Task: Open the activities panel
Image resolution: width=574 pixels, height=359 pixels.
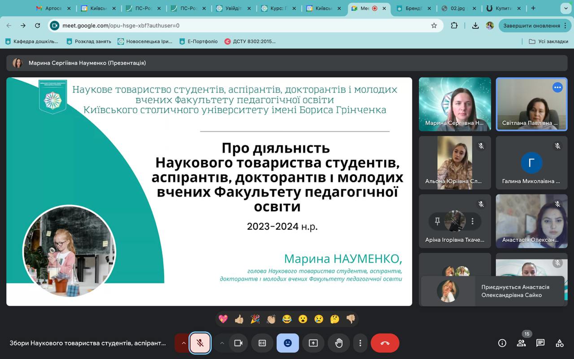Action: pyautogui.click(x=559, y=343)
